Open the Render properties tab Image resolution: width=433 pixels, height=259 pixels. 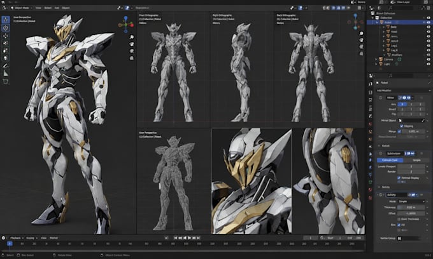tap(371, 92)
